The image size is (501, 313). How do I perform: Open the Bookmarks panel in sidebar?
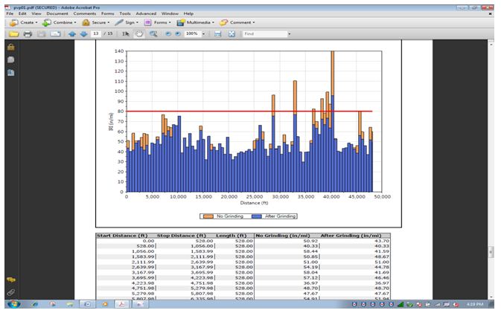pos(11,73)
